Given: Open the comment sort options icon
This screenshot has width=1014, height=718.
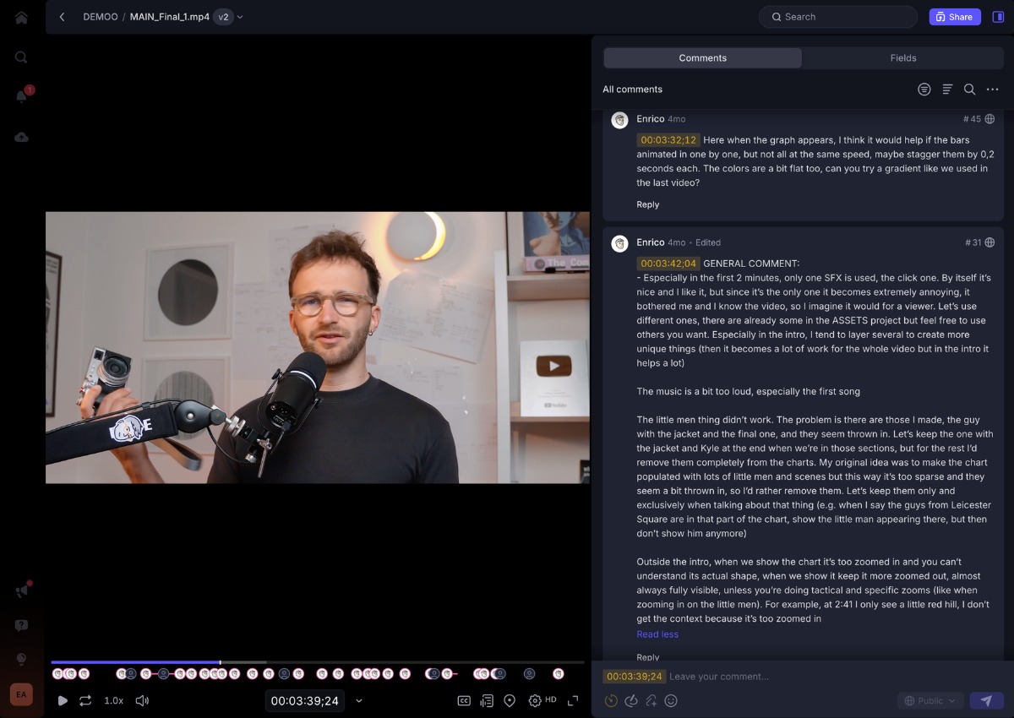Looking at the screenshot, I should [947, 90].
